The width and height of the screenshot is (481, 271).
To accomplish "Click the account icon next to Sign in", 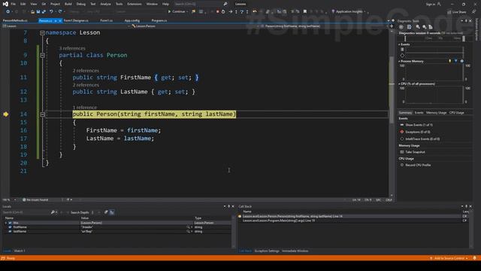I will pyautogui.click(x=439, y=4).
